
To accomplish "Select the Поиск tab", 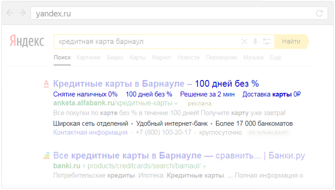I will point(62,57).
